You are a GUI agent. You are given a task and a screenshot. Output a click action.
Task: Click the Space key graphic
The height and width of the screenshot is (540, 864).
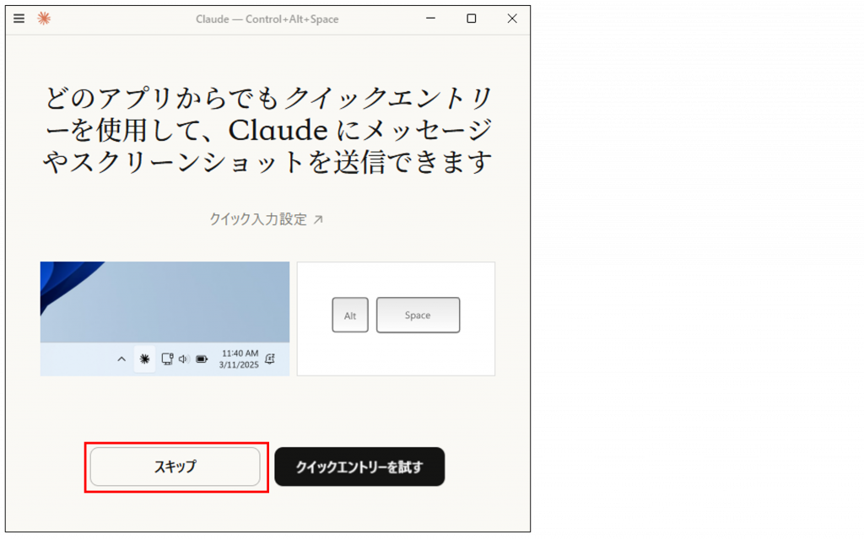click(418, 316)
